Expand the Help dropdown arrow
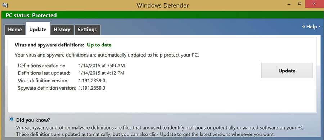Screen dimensions: 324x140 pyautogui.click(x=319, y=27)
